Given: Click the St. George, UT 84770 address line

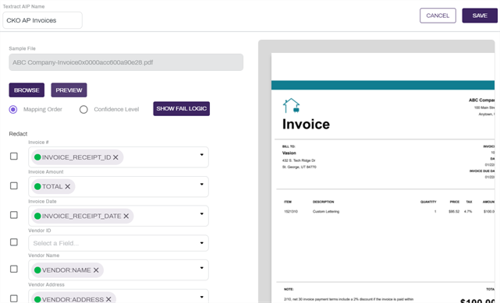Looking at the screenshot, I should [299, 167].
